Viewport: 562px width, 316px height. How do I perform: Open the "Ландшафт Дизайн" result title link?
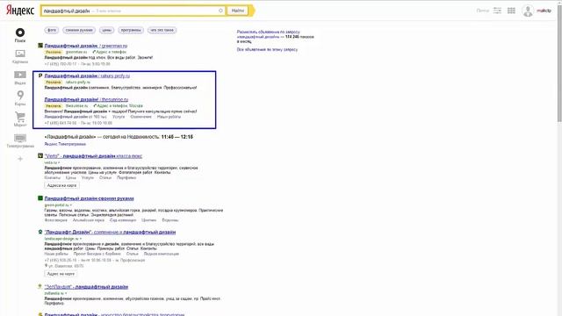coord(110,232)
